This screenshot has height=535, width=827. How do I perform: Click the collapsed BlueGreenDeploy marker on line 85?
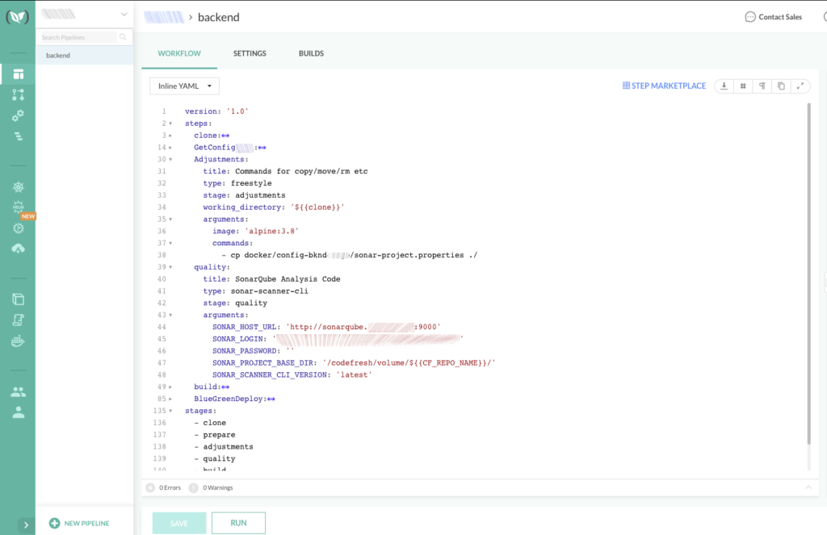(x=271, y=399)
